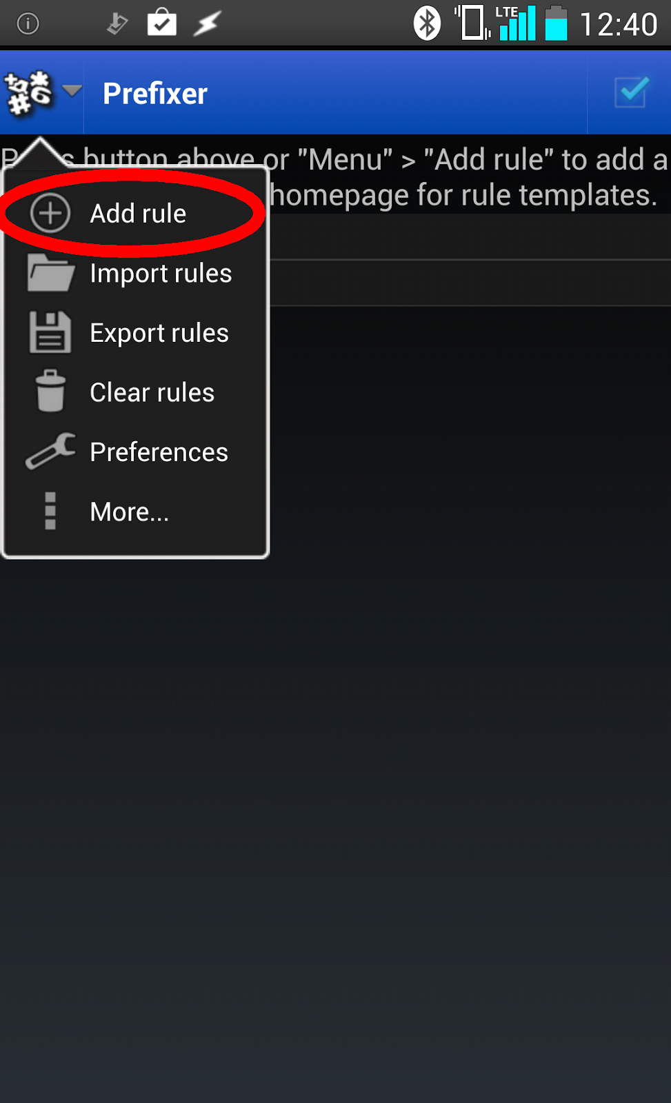Tap the info notification icon in status bar
The height and width of the screenshot is (1103, 671).
(28, 24)
